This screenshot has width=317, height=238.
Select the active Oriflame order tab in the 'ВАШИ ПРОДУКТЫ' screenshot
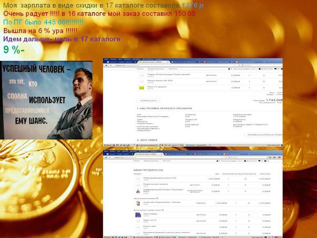click(x=149, y=154)
